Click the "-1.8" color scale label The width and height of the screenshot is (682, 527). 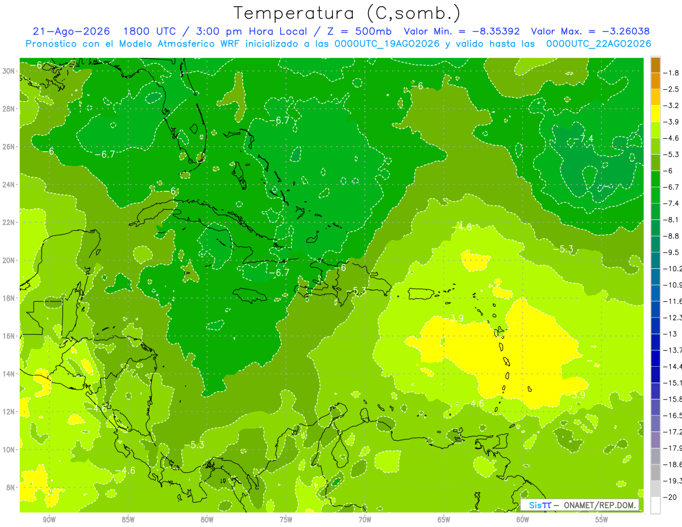coord(671,73)
